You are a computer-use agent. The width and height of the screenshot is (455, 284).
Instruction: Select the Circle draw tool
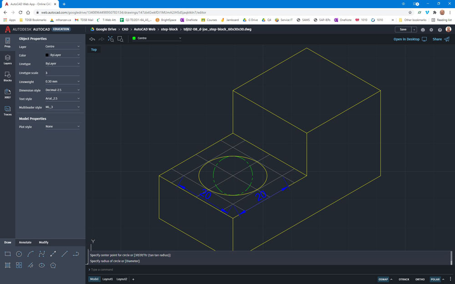[19, 254]
